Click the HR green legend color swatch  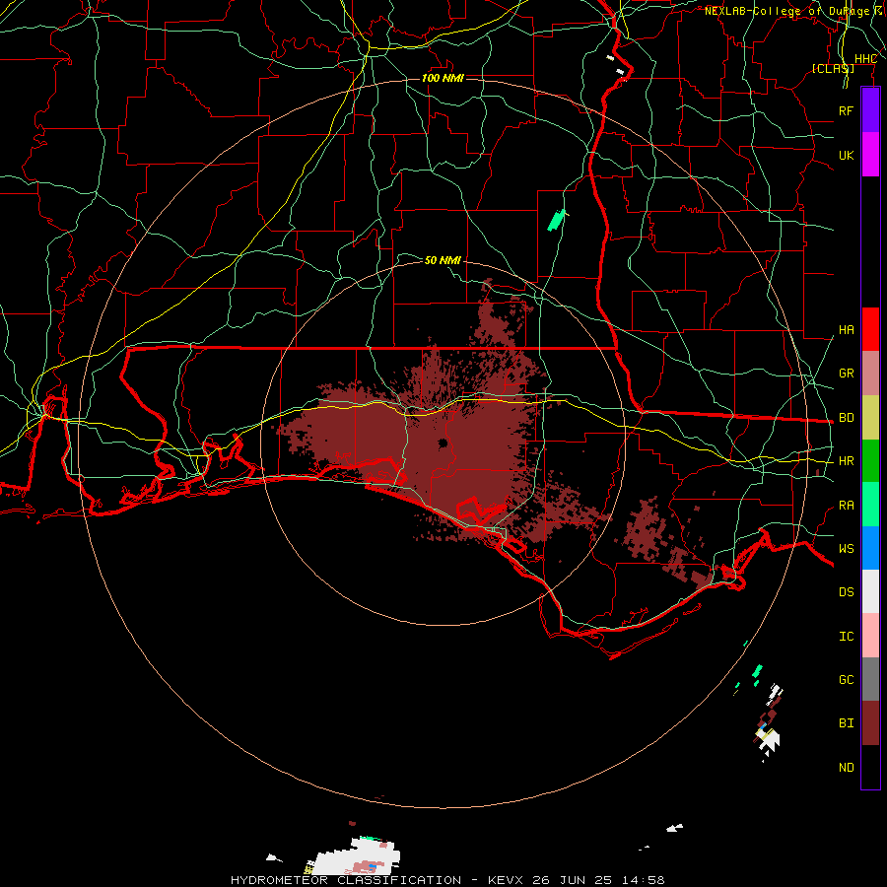[870, 461]
